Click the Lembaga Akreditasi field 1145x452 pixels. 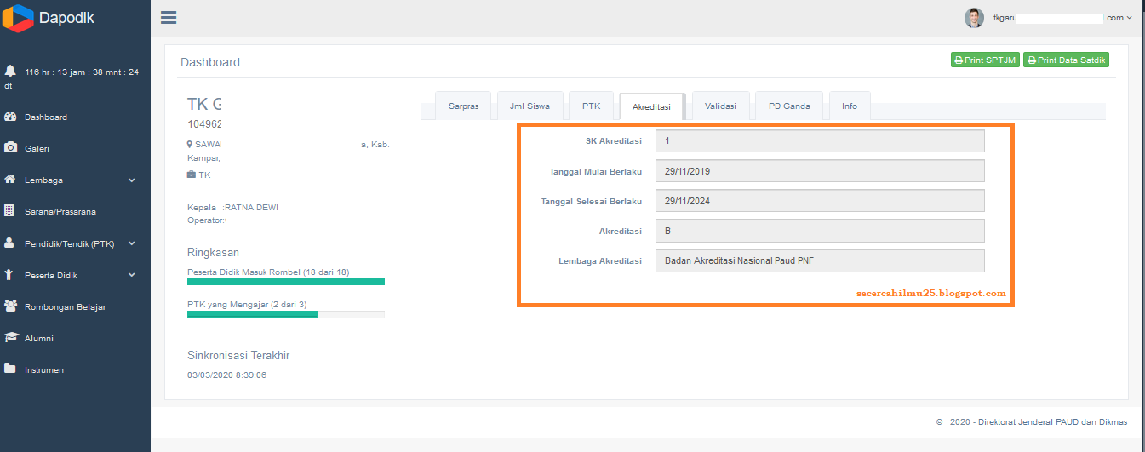pyautogui.click(x=820, y=260)
